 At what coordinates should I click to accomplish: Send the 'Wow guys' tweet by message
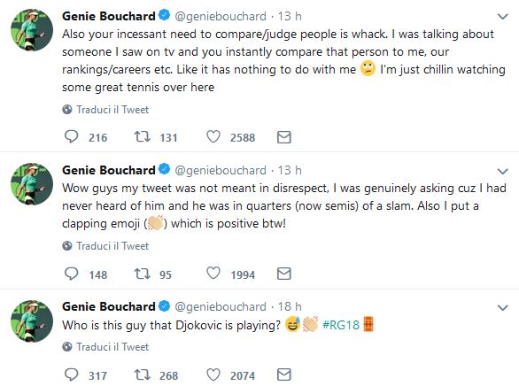(283, 274)
